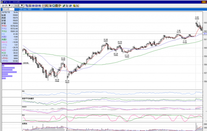Viewport: 207px width, 131px height.
Task: Click the チャート window title bar icon
Action: pyautogui.click(x=2, y=2)
